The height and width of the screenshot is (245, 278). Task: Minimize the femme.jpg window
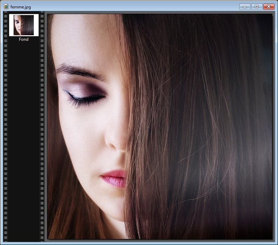coord(245,7)
